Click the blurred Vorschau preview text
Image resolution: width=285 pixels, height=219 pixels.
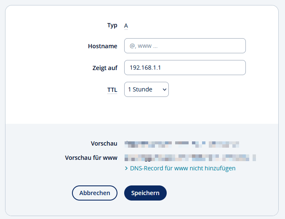[x=182, y=144]
